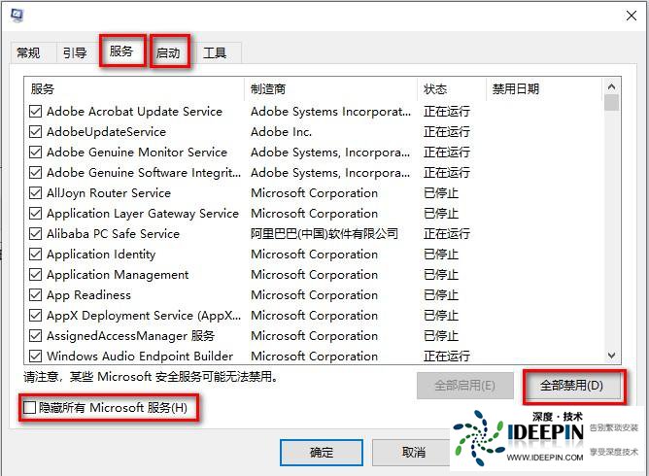Click the grayed 全部启用(E) button
The height and width of the screenshot is (476, 649).
(464, 386)
